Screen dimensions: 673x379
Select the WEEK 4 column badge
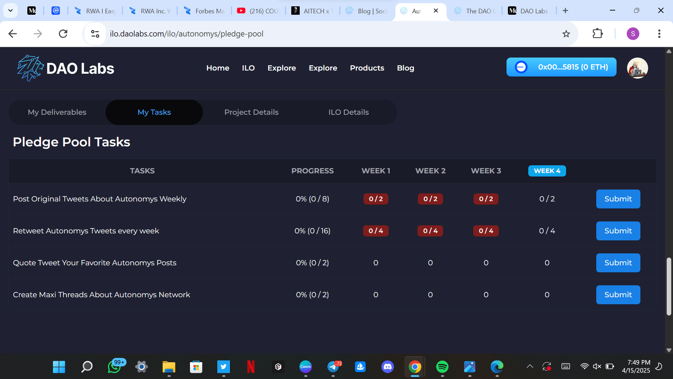547,171
